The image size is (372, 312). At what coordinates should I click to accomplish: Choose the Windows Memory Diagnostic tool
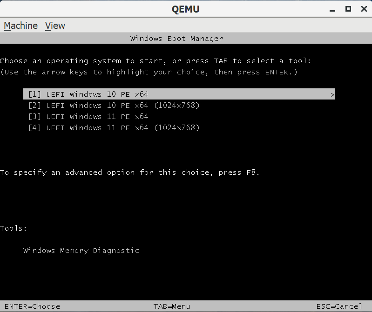(81, 251)
